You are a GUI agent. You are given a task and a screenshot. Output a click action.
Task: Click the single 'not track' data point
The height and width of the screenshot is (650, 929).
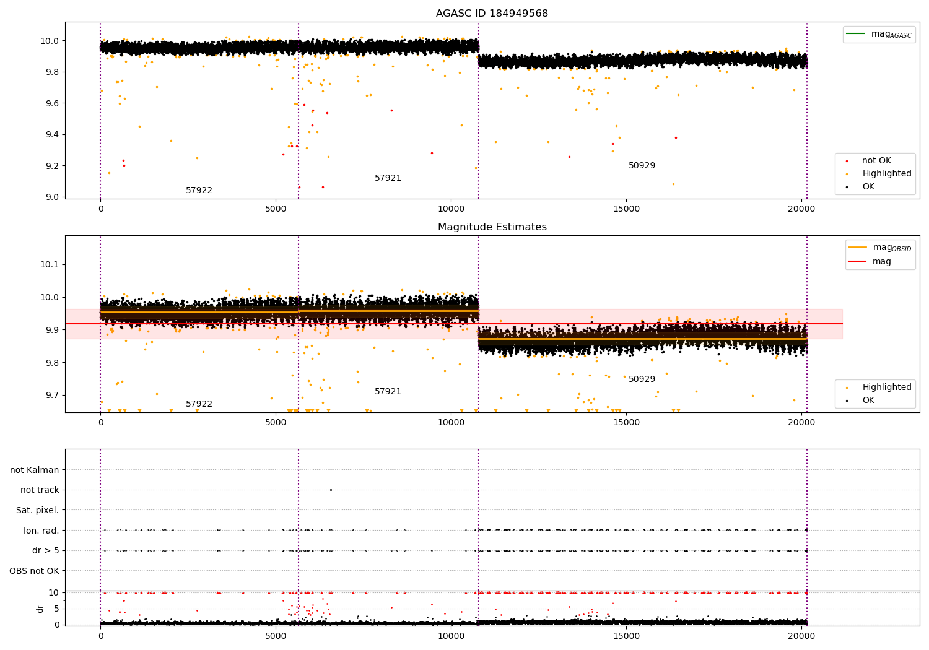[x=331, y=490]
